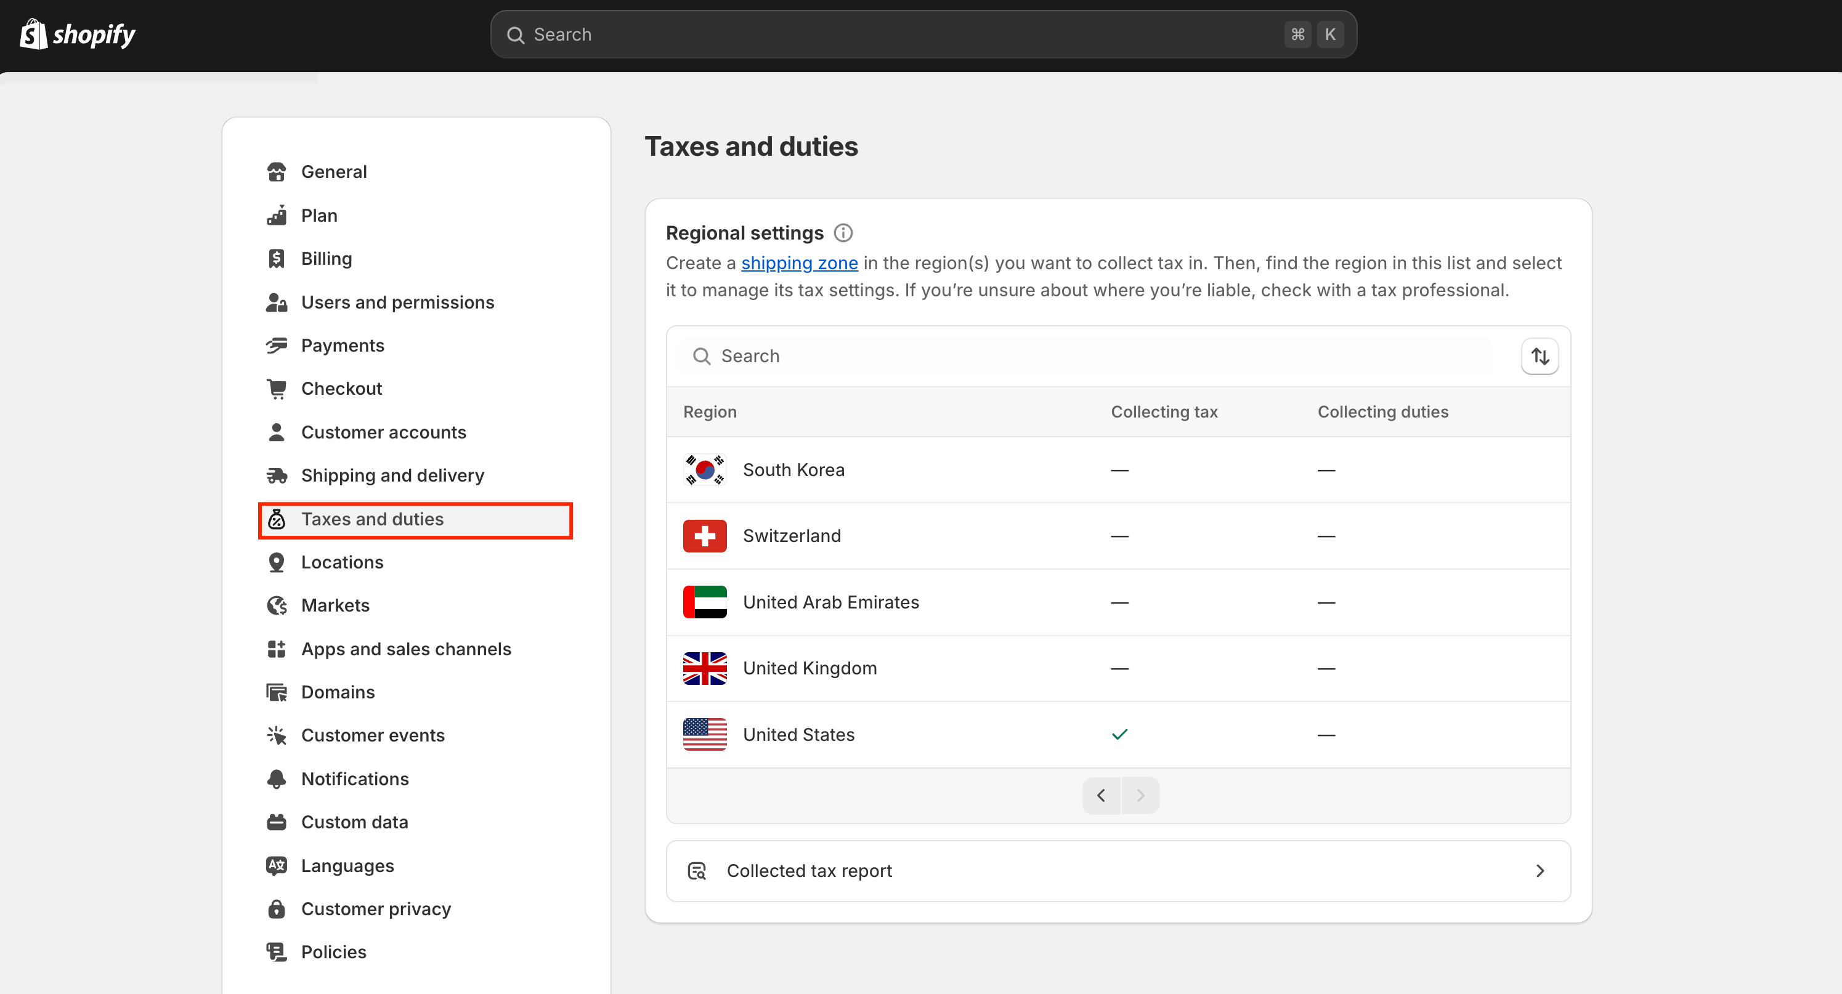Click the South Korea flag icon
This screenshot has height=994, width=1842.
[x=704, y=469]
